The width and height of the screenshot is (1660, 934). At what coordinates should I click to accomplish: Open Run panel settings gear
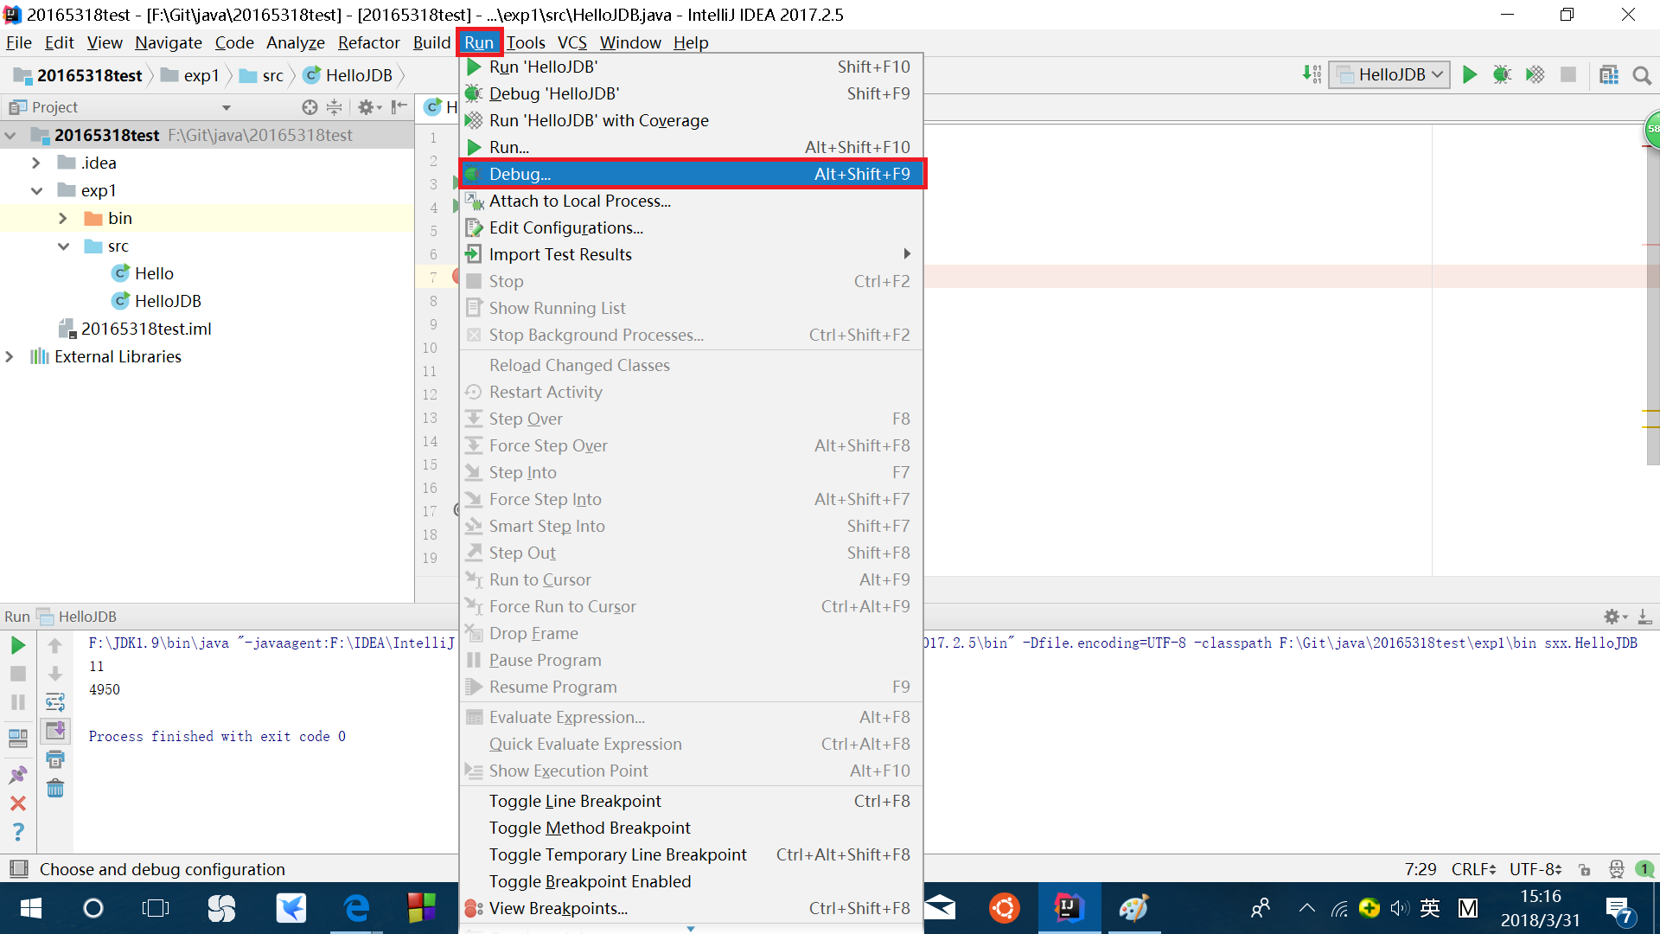1614,617
